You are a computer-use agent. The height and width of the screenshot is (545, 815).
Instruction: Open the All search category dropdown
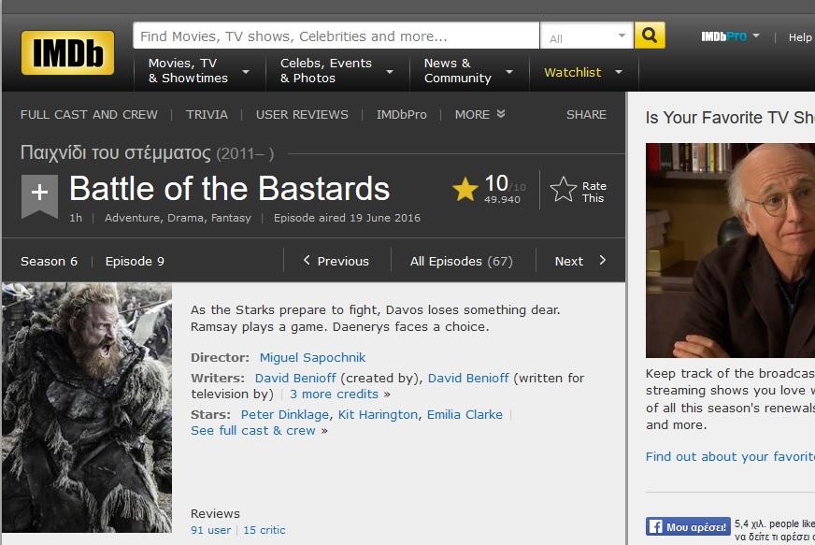pyautogui.click(x=587, y=36)
